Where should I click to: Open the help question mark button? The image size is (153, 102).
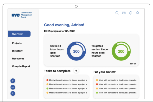click(13, 93)
